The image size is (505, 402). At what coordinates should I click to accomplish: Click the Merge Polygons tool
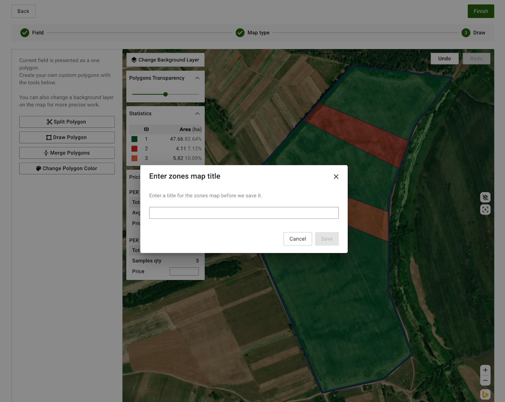[67, 153]
